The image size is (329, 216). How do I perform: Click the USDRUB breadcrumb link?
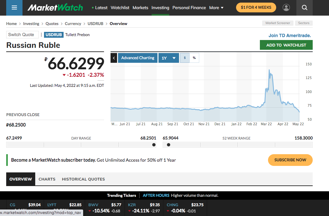pos(96,24)
